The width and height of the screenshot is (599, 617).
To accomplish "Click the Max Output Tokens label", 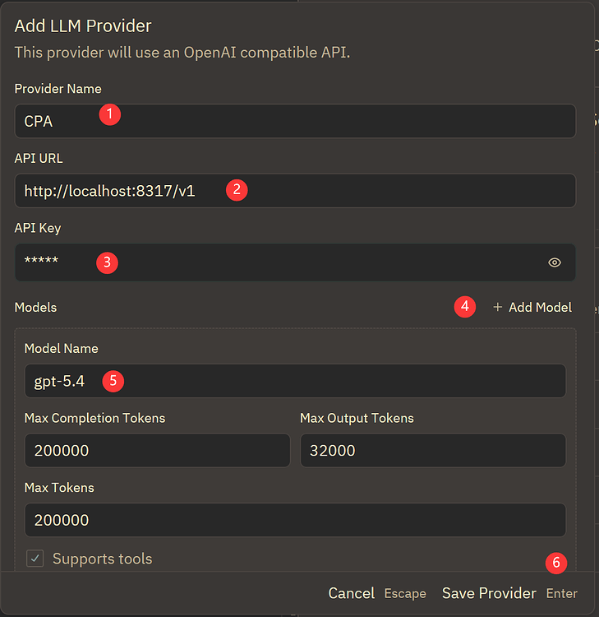I will [x=357, y=418].
